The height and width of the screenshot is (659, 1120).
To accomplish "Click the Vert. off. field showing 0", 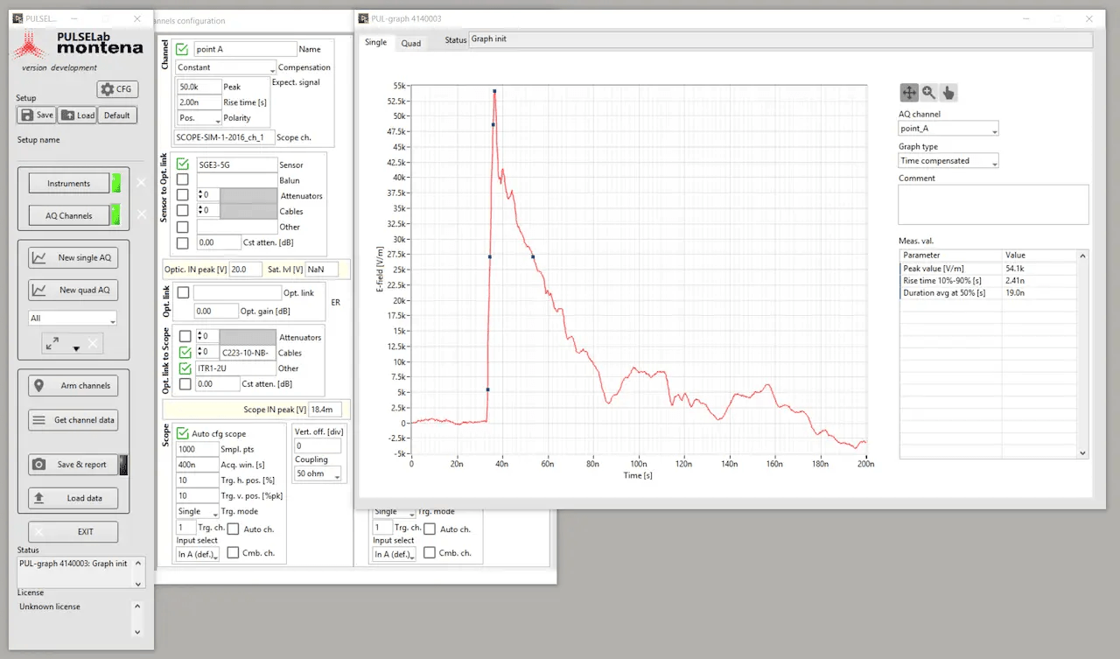I will pos(316,446).
